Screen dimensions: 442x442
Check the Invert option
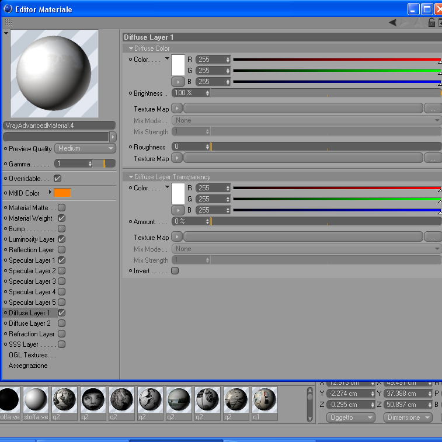click(175, 271)
